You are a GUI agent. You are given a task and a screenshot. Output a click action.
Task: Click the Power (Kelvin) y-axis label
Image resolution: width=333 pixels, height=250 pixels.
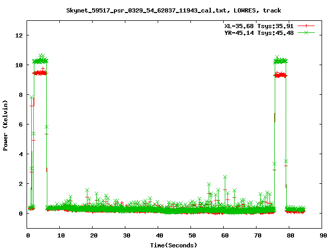(x=5, y=126)
